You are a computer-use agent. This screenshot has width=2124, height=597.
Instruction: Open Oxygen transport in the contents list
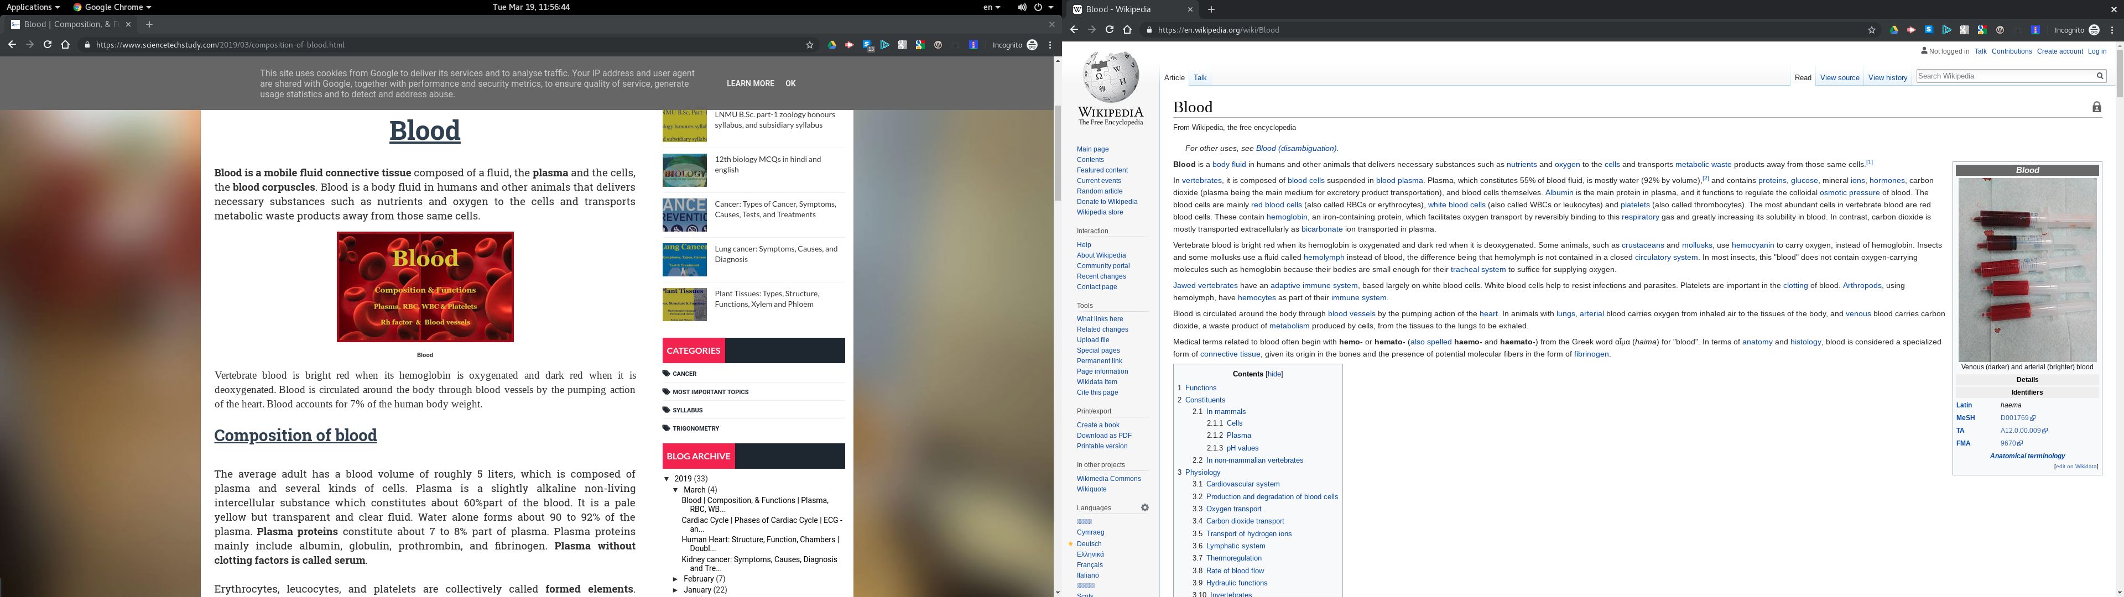[1233, 510]
